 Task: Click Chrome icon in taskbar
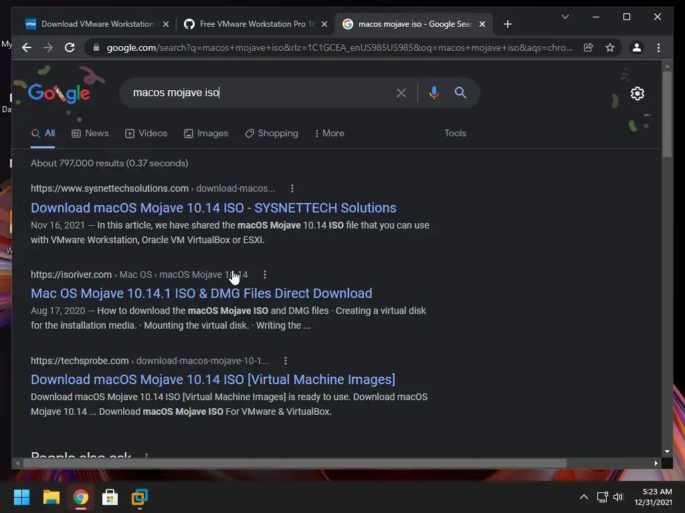(x=80, y=497)
